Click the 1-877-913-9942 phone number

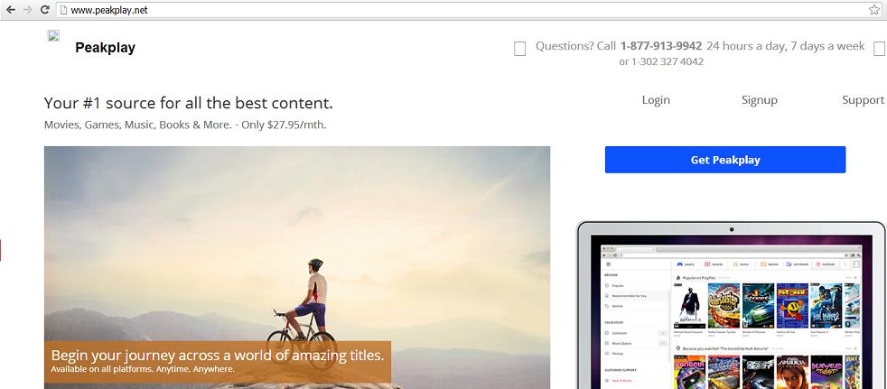(x=661, y=46)
